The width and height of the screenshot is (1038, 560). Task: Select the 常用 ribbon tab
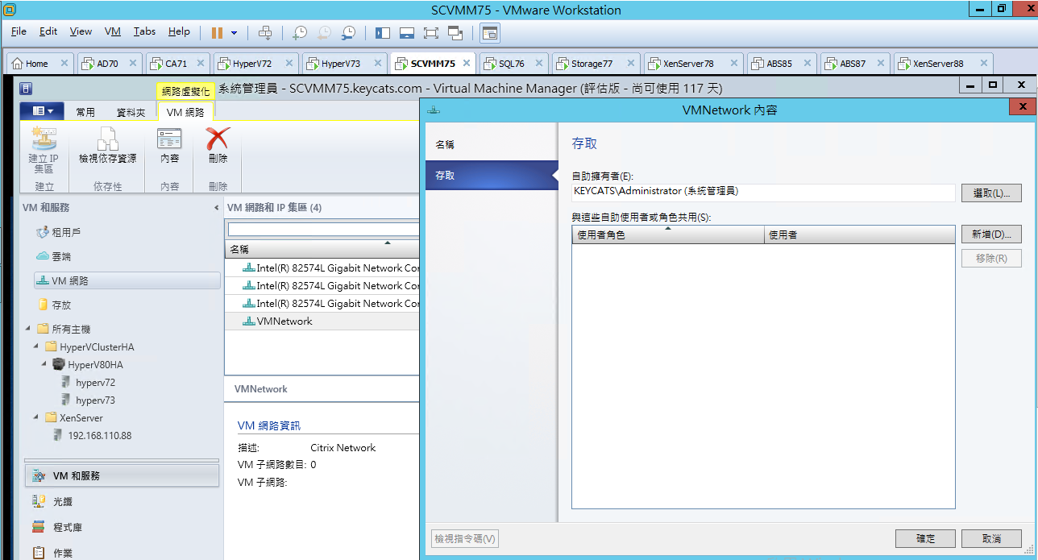tap(85, 113)
